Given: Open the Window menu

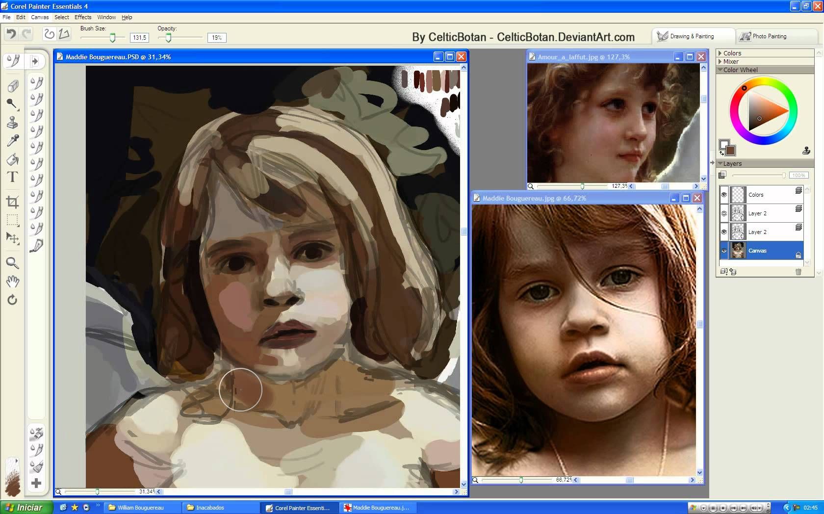Looking at the screenshot, I should 106,17.
